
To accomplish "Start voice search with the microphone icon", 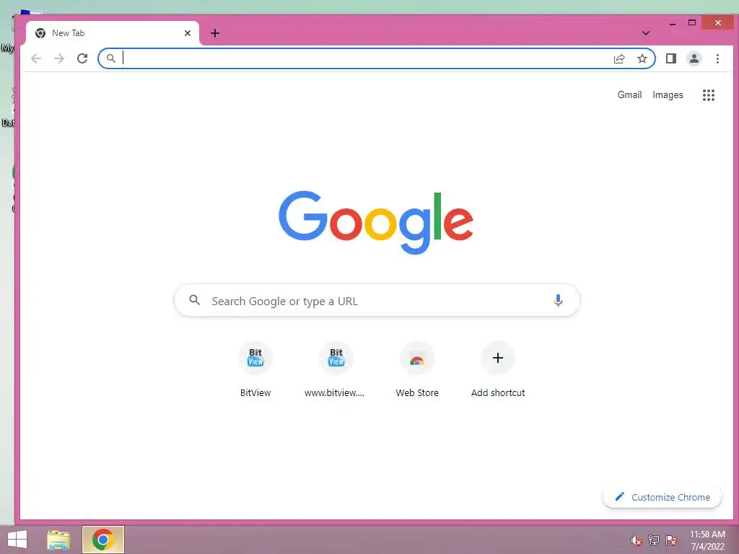I will point(558,301).
